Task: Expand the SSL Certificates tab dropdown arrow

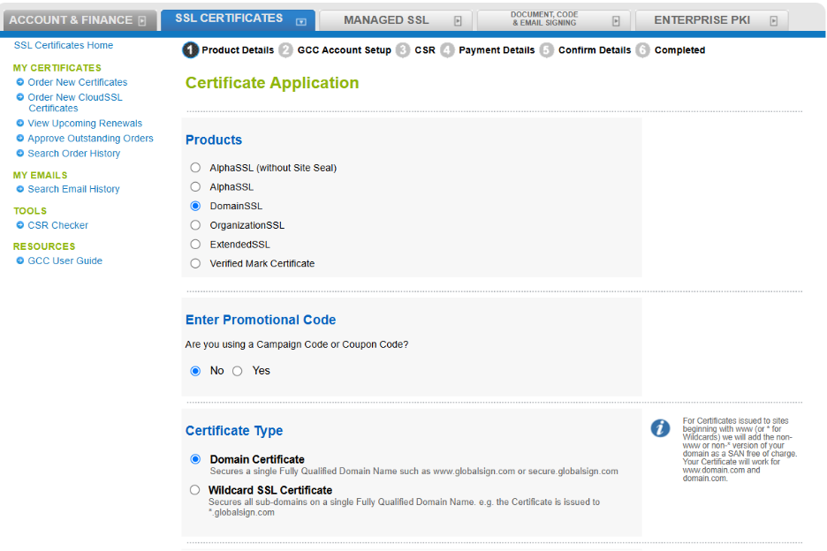Action: [301, 20]
